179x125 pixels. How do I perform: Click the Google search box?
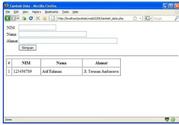point(163,18)
